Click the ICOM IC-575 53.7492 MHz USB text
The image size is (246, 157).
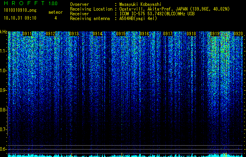[158, 14]
